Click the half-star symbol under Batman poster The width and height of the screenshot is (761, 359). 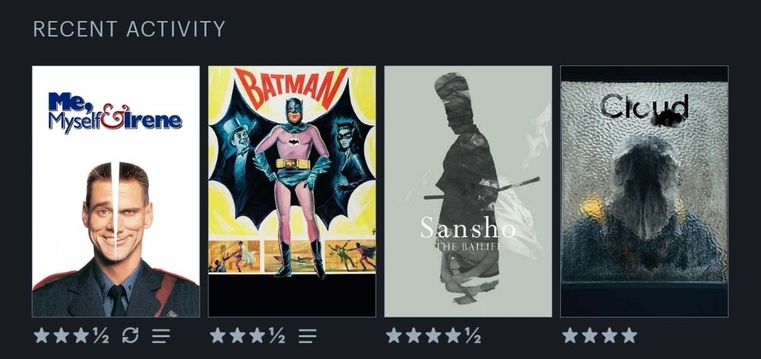277,335
